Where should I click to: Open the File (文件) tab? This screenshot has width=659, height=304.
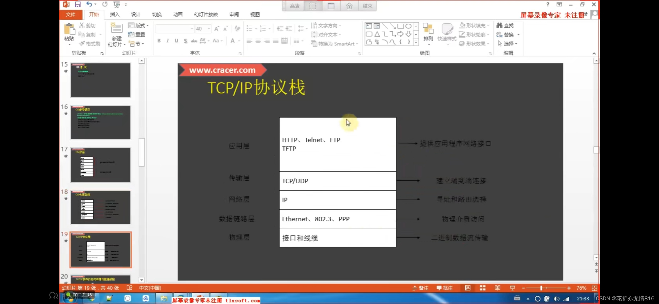coord(71,14)
